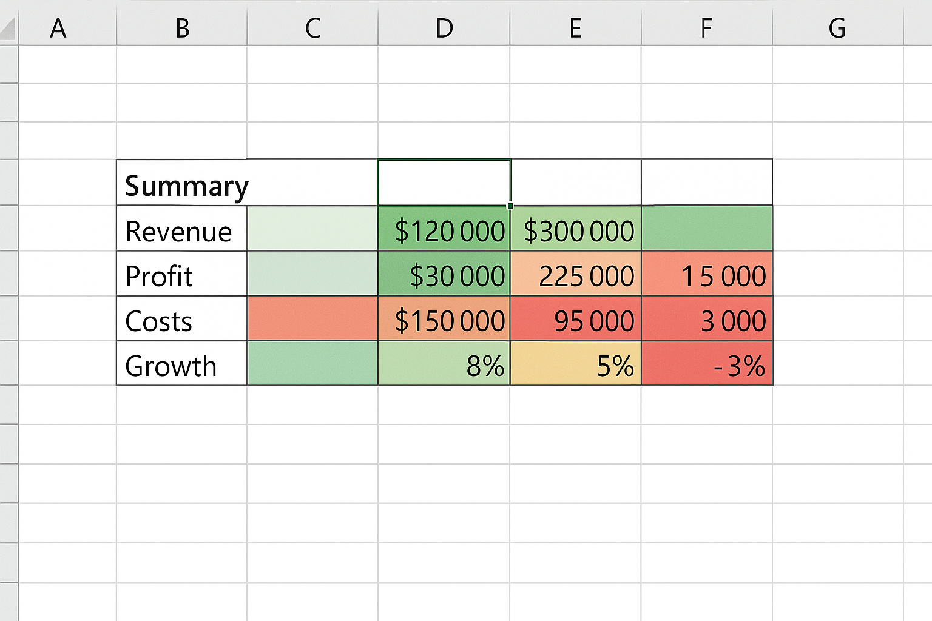Click the empty header cell in column F
This screenshot has width=932, height=621.
point(707,183)
